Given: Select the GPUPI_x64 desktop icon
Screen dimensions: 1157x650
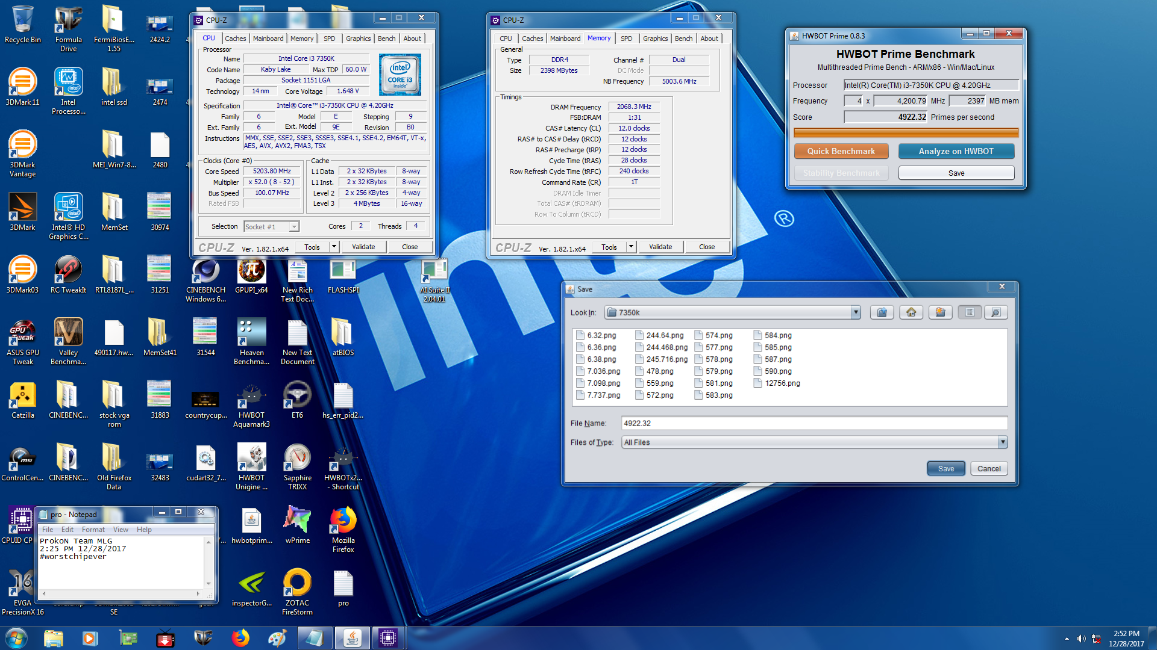Looking at the screenshot, I should [252, 275].
